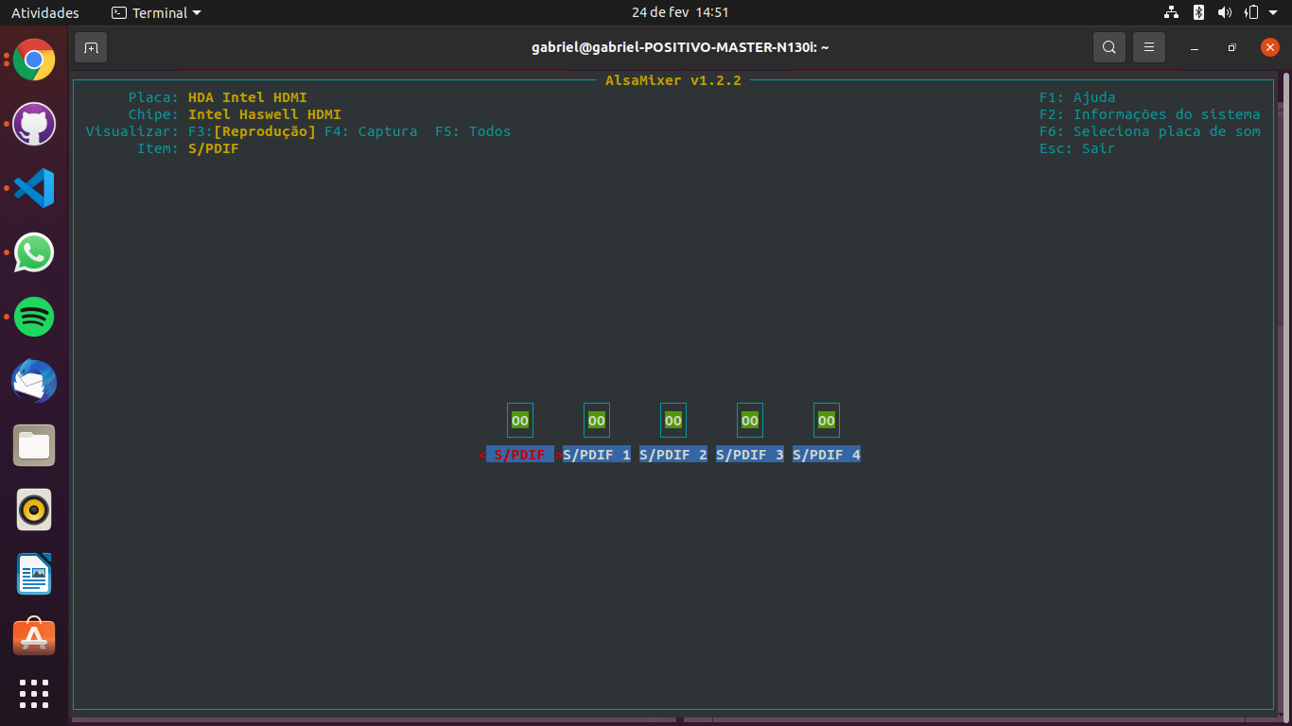The width and height of the screenshot is (1292, 726).
Task: Expand the Terminal app menu in top bar
Action: pos(157,13)
